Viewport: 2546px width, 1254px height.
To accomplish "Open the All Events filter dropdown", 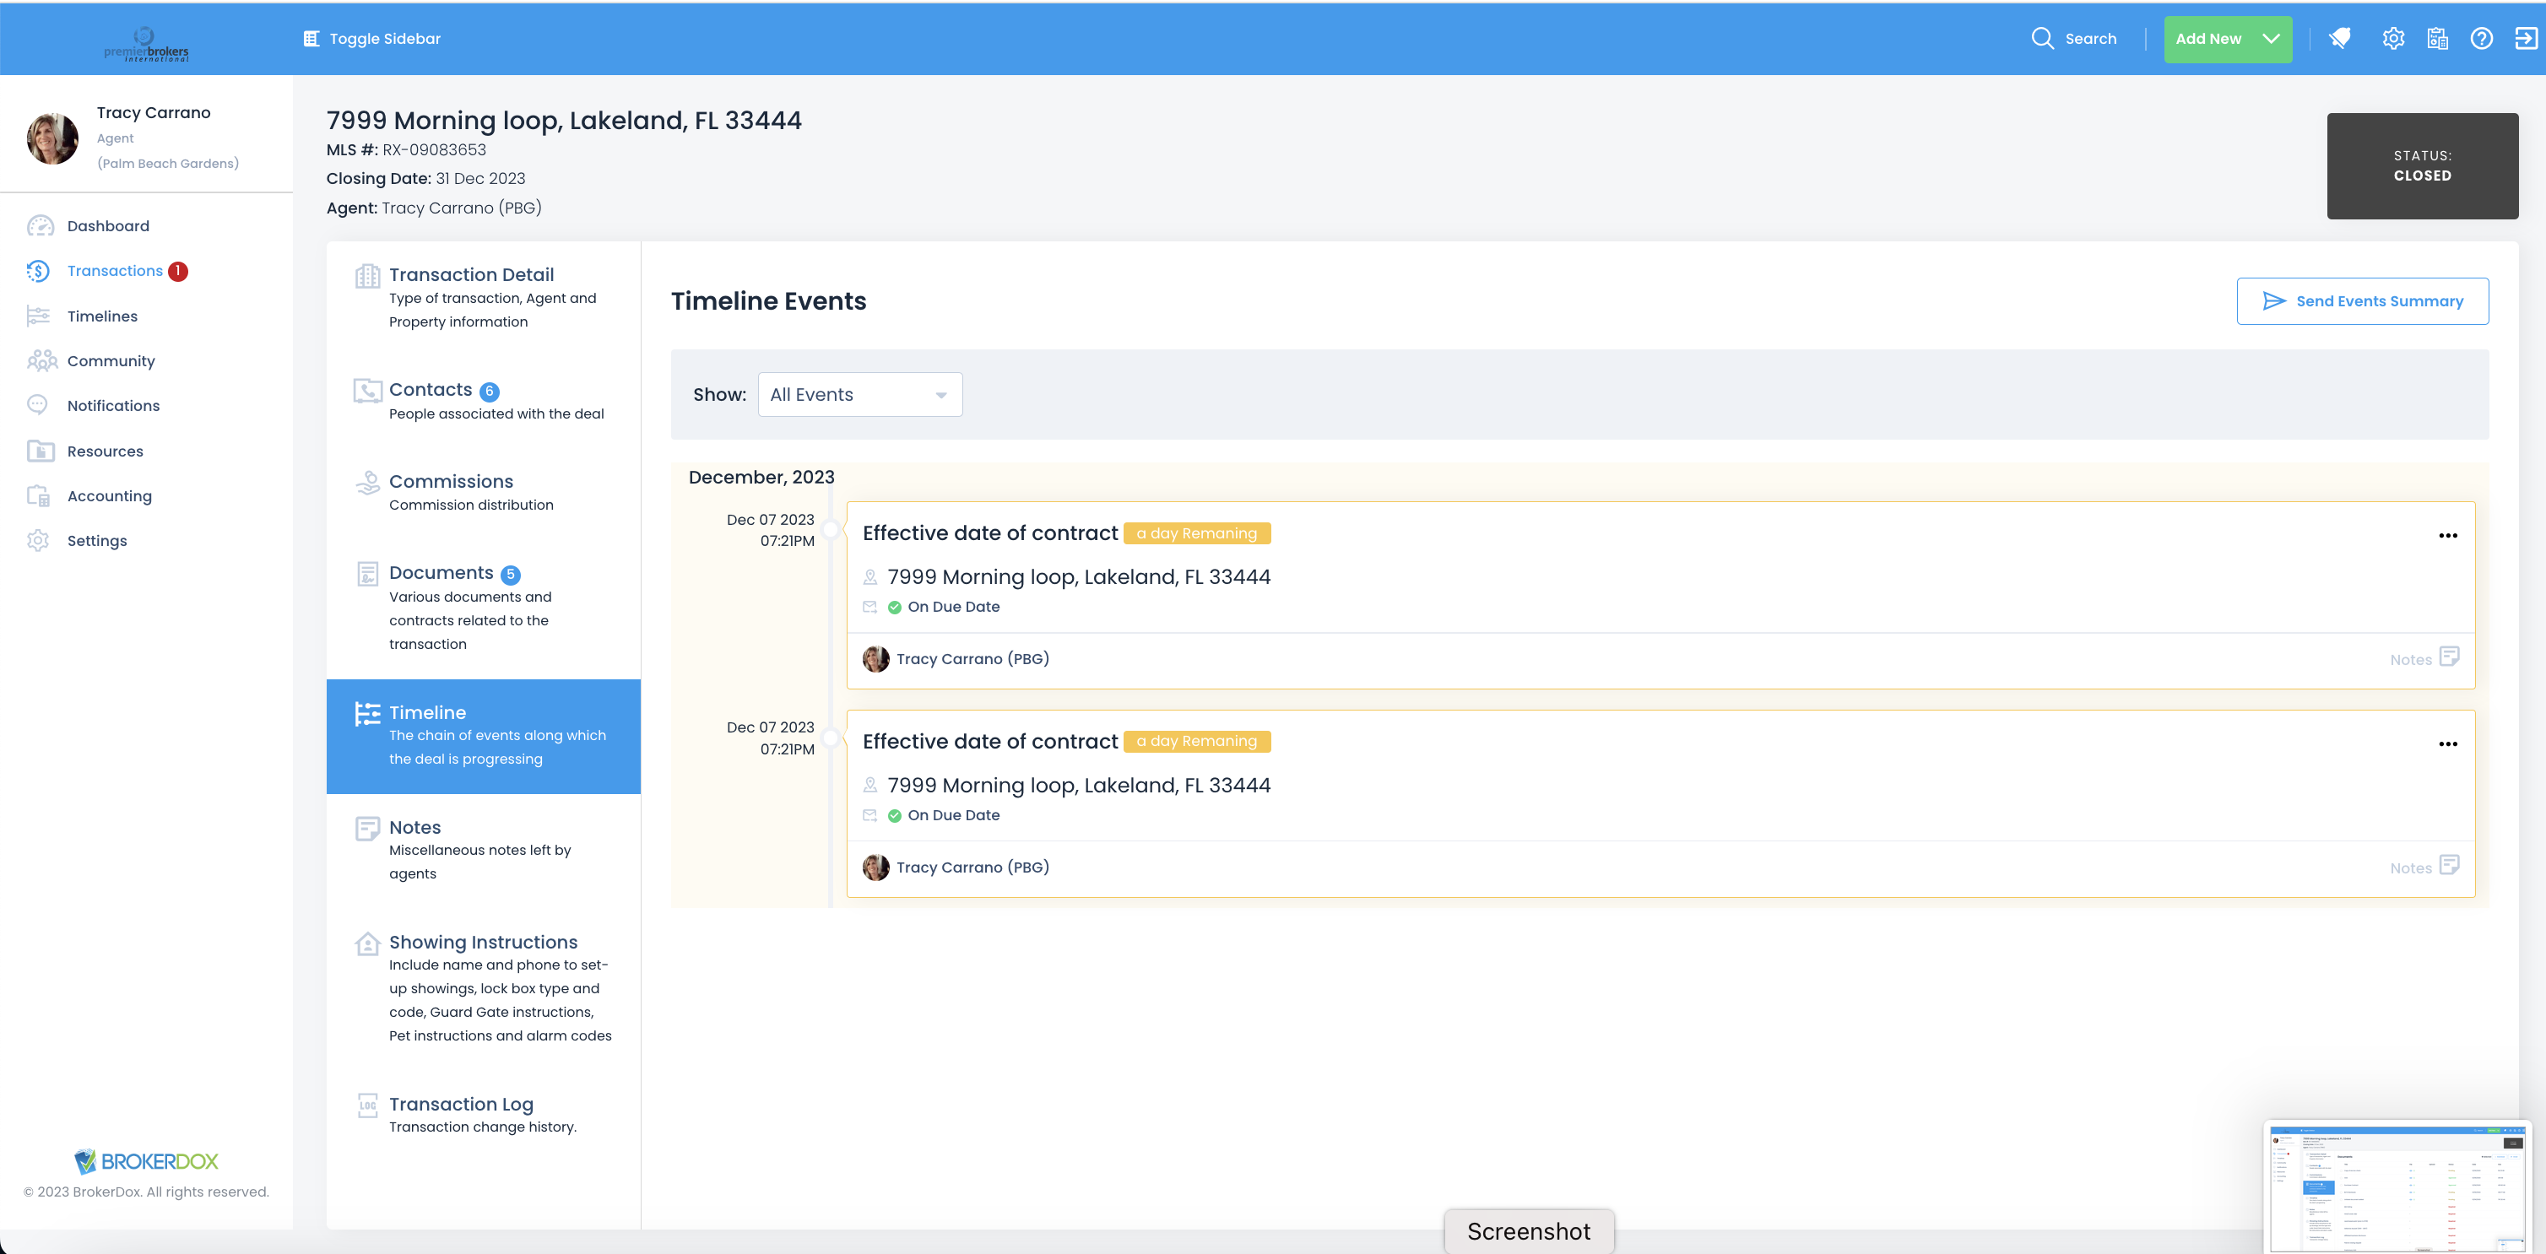I will coord(860,394).
